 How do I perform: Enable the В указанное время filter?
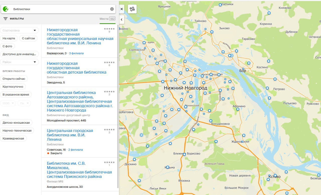coord(16,95)
